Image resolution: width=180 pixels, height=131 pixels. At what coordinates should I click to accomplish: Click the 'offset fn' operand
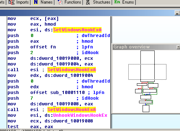tap(43, 47)
